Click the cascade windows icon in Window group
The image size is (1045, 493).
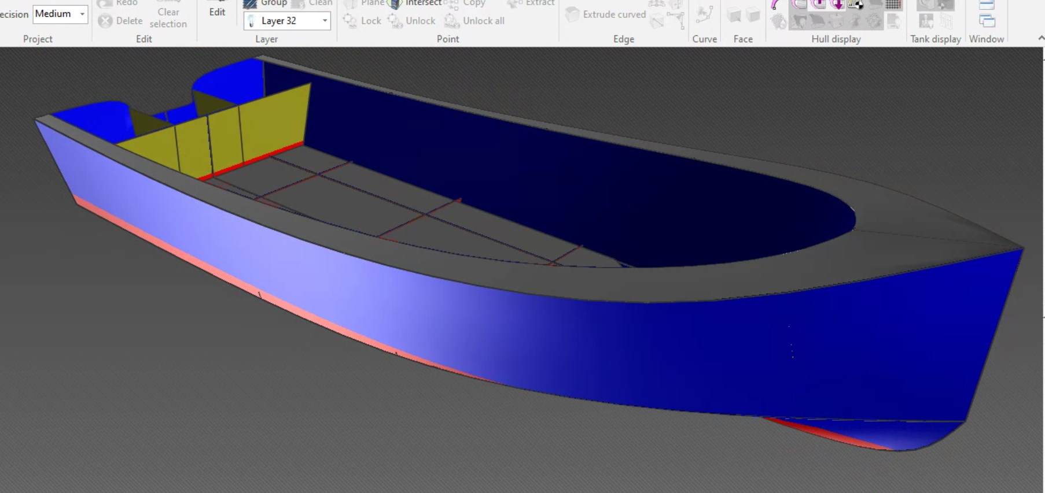pos(987,21)
